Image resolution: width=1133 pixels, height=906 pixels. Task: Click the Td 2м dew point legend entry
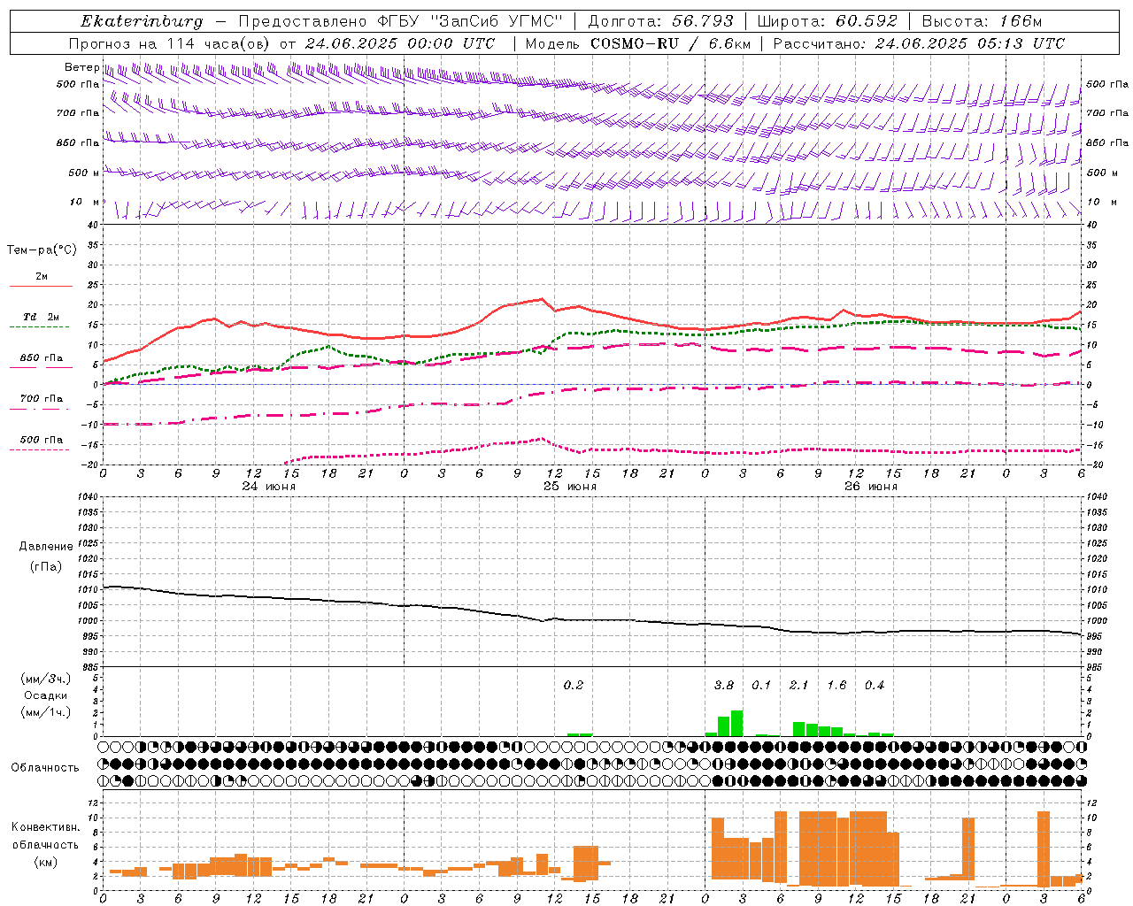point(42,317)
